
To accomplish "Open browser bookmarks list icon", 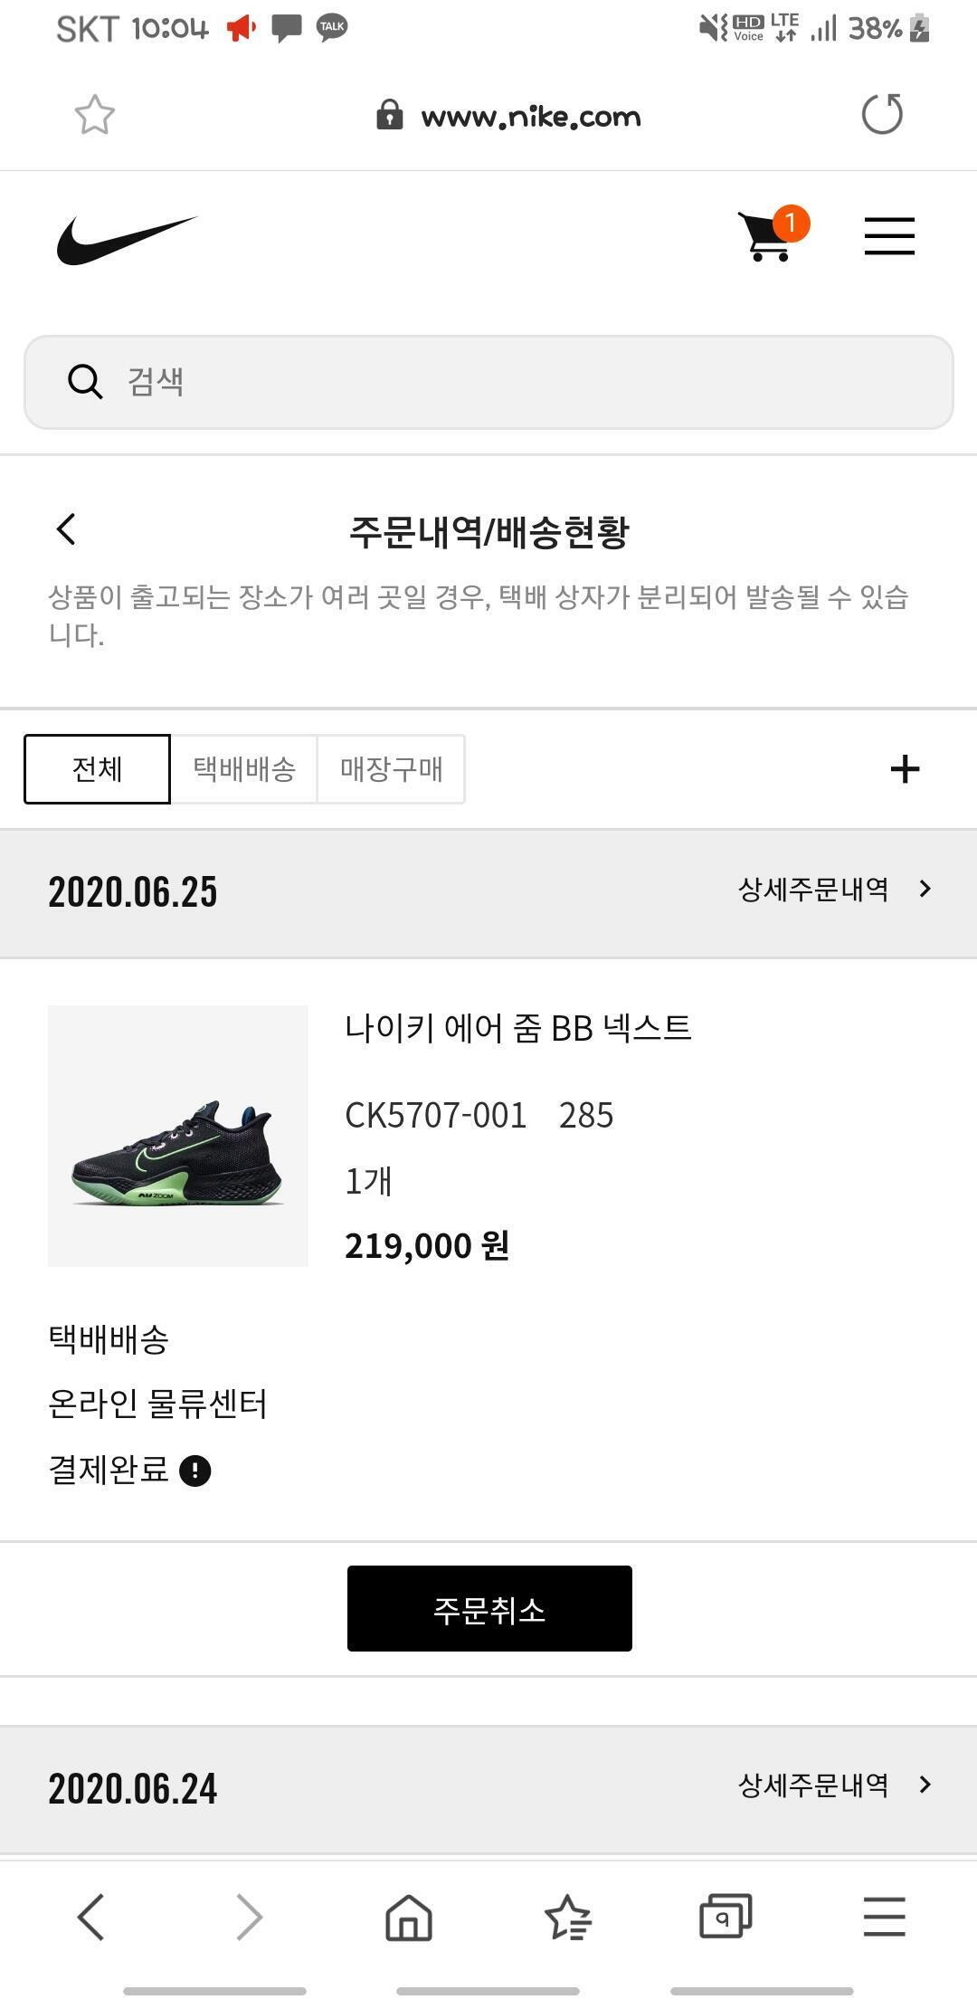I will point(567,1917).
